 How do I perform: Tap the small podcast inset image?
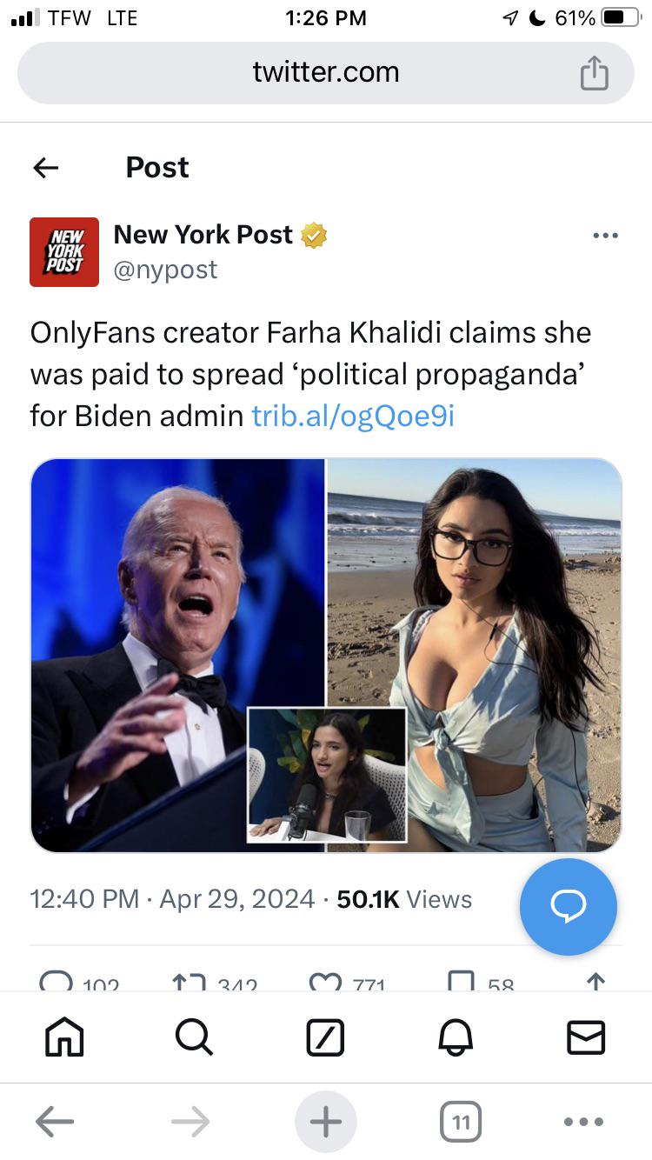[327, 776]
